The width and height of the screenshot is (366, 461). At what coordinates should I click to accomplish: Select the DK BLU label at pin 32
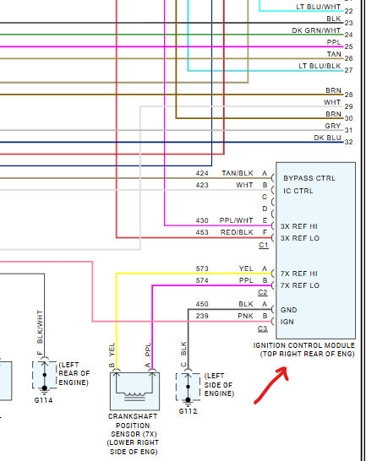coord(327,138)
